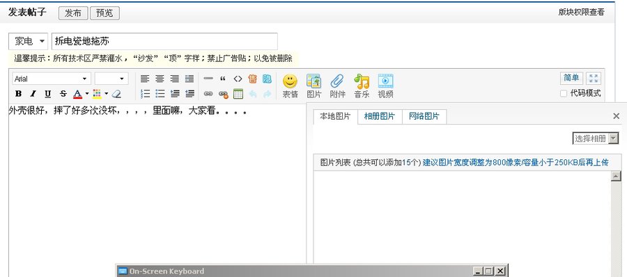Image resolution: width=627 pixels, height=277 pixels.
Task: Close the On-Screen Keyboard window
Action: point(500,271)
